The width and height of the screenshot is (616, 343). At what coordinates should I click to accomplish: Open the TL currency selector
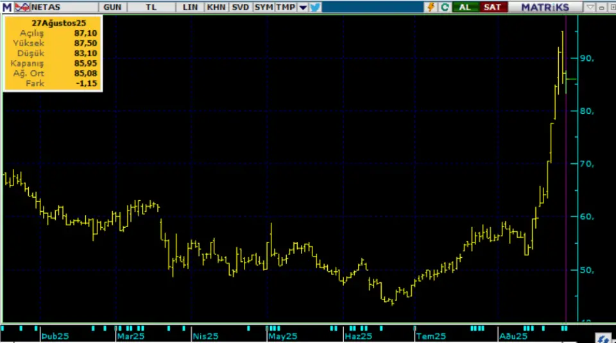tap(151, 7)
